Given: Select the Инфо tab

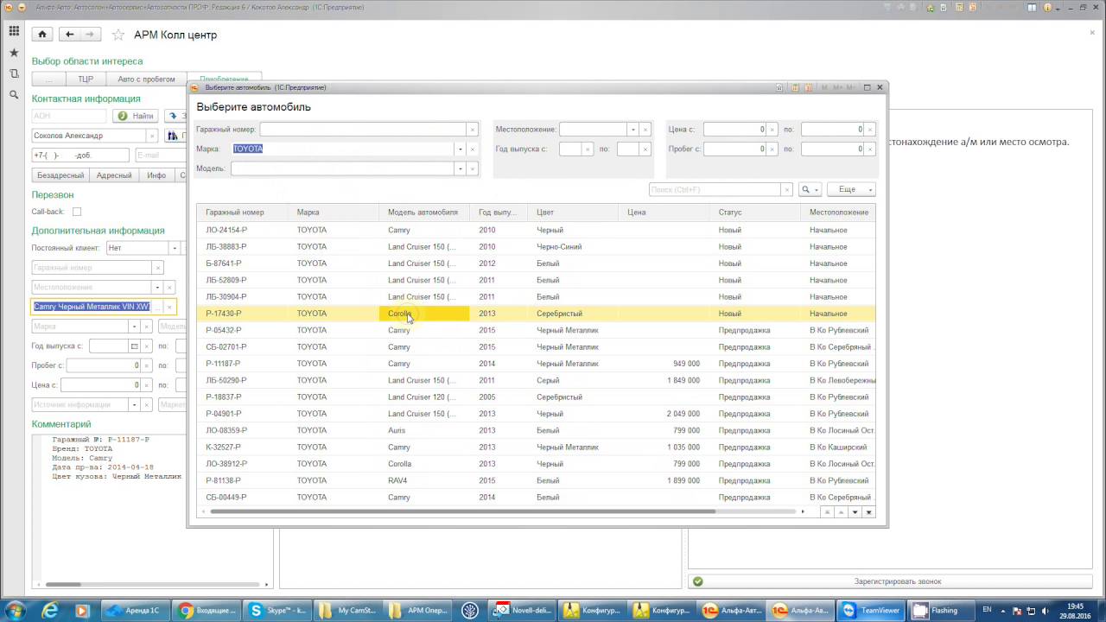Looking at the screenshot, I should (156, 175).
